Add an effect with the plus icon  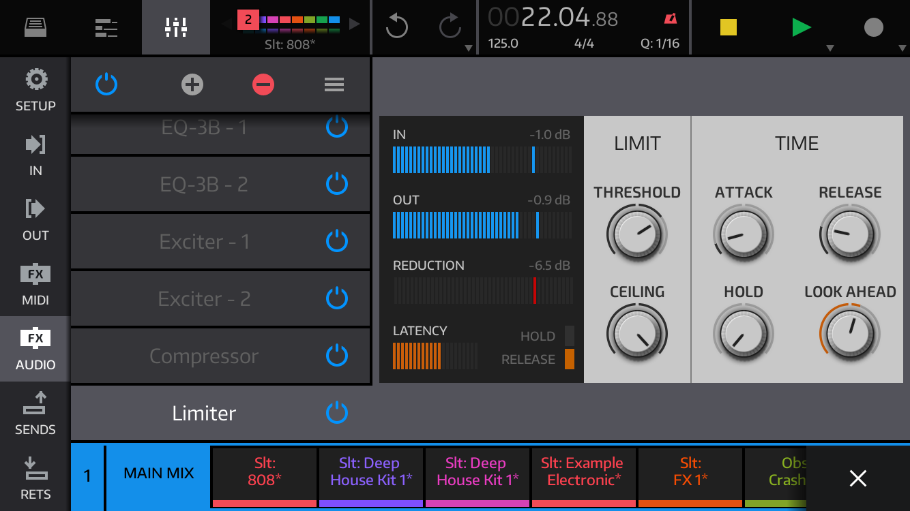[192, 84]
